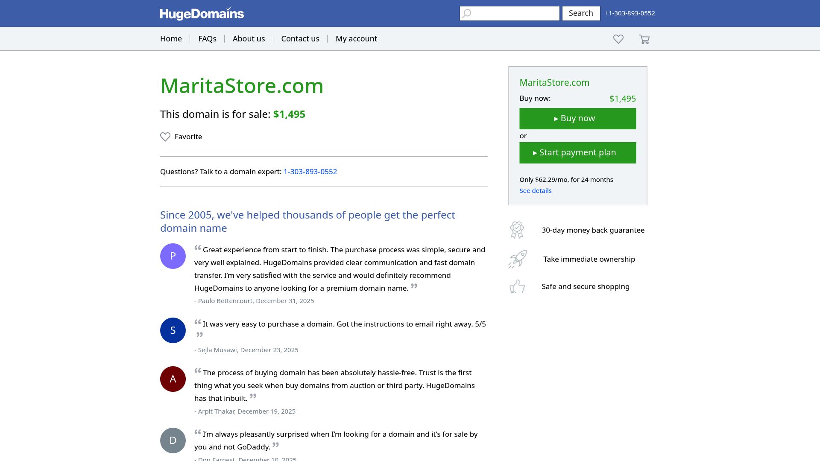
Task: Call the domain expert phone link
Action: pos(310,171)
